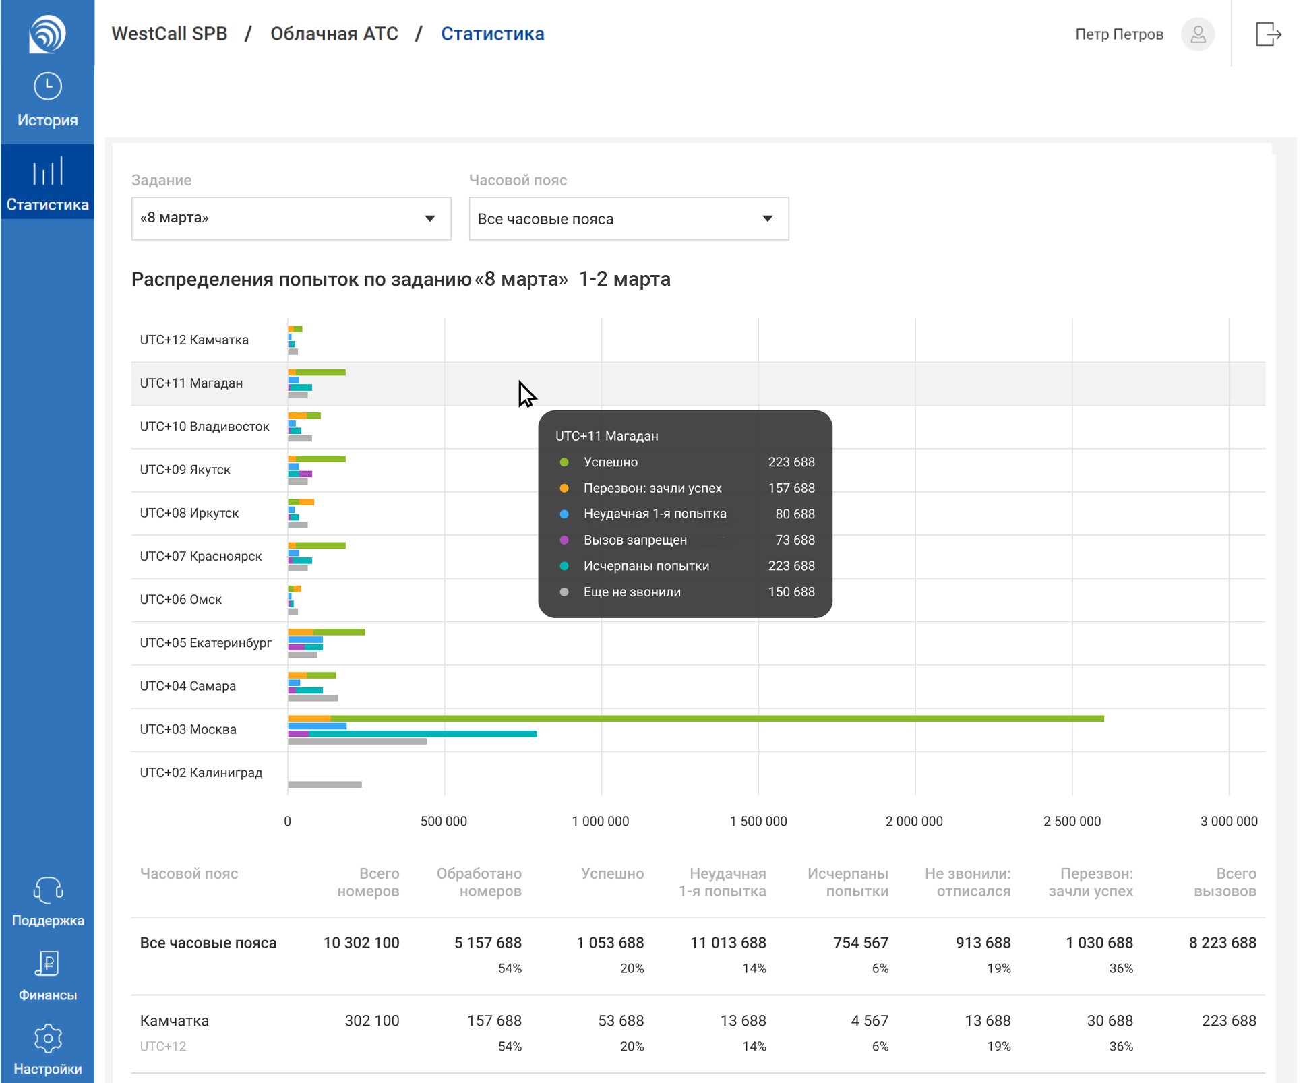Select UTC+12 Камчатка chart row
This screenshot has height=1083, width=1305.
point(698,340)
